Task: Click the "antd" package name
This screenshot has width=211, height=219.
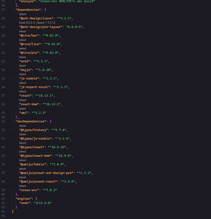Action: (x=24, y=61)
